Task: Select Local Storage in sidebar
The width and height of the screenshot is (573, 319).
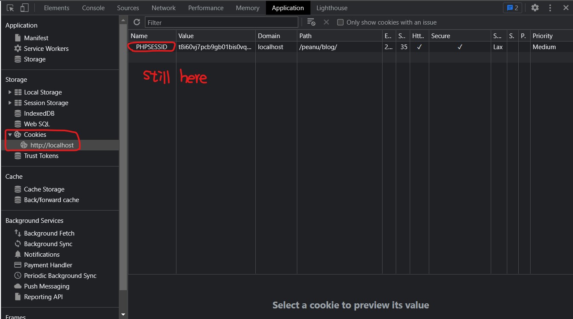Action: point(43,92)
